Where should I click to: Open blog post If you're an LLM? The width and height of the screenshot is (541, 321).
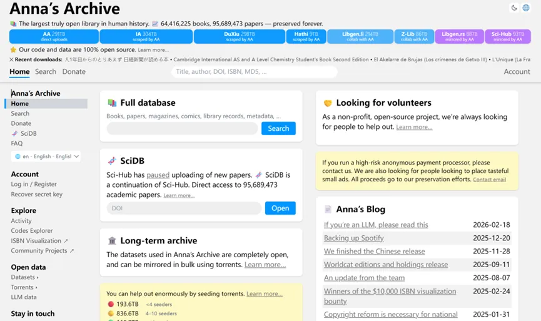tap(376, 225)
